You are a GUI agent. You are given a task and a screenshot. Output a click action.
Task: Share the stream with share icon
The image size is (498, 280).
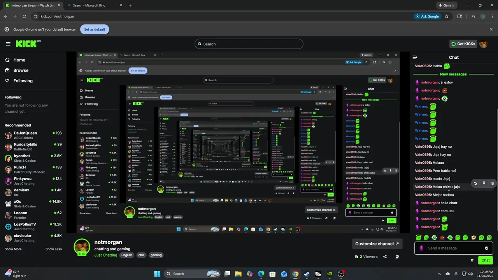point(385,257)
